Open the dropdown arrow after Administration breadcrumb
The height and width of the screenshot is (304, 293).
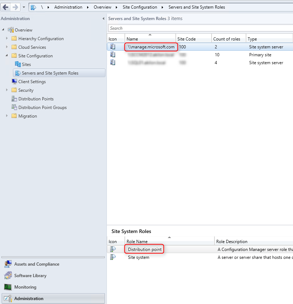(x=88, y=8)
